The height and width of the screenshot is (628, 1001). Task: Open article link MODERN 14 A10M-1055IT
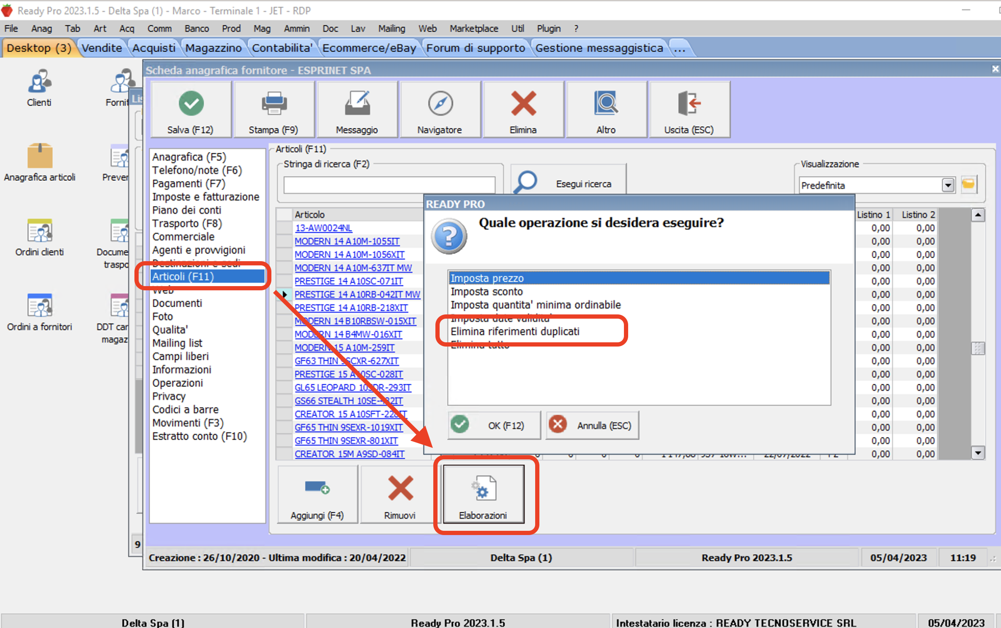tap(347, 241)
